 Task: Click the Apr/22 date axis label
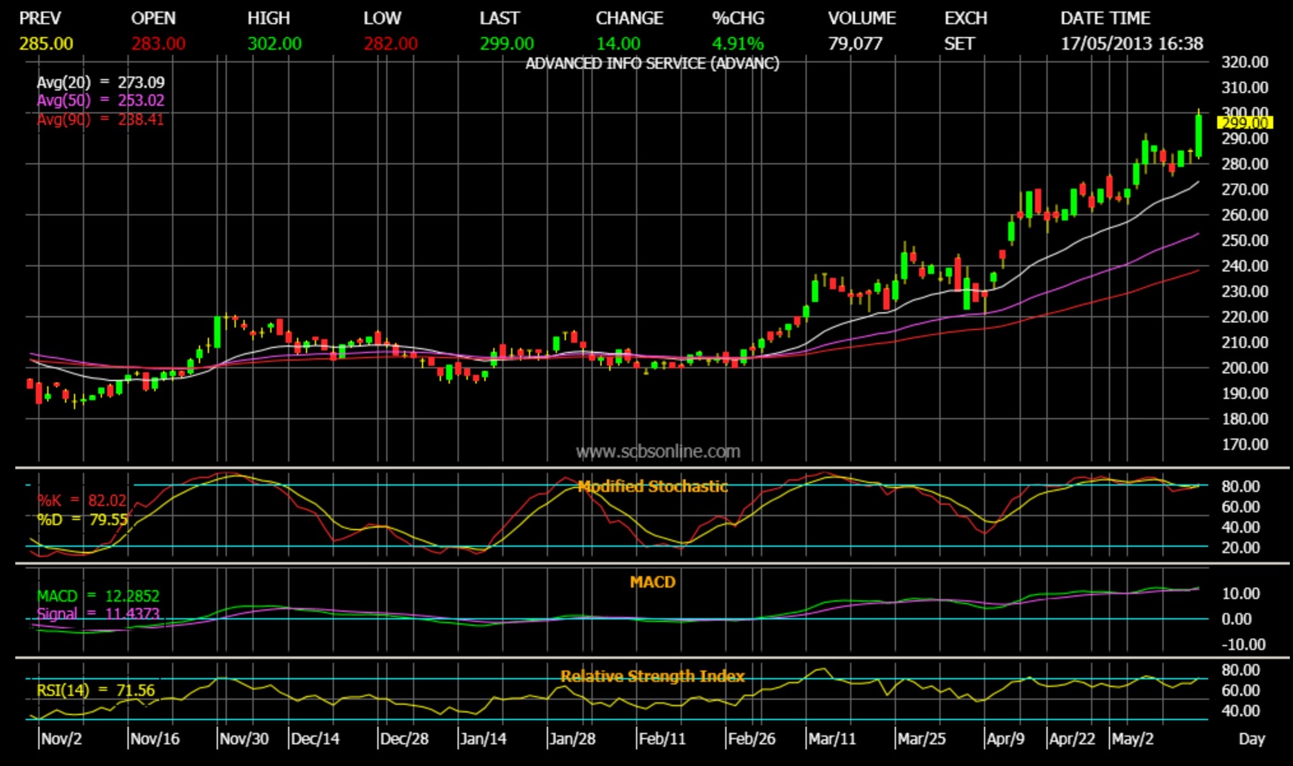(1073, 739)
